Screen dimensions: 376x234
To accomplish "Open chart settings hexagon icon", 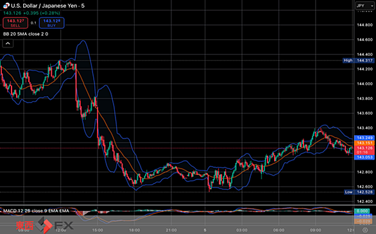I will (x=365, y=230).
